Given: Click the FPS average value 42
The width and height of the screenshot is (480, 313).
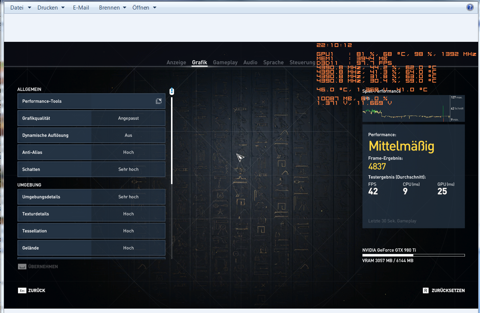Looking at the screenshot, I should (373, 191).
